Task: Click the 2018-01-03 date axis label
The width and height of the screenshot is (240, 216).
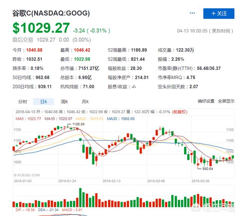Action: pos(22,181)
